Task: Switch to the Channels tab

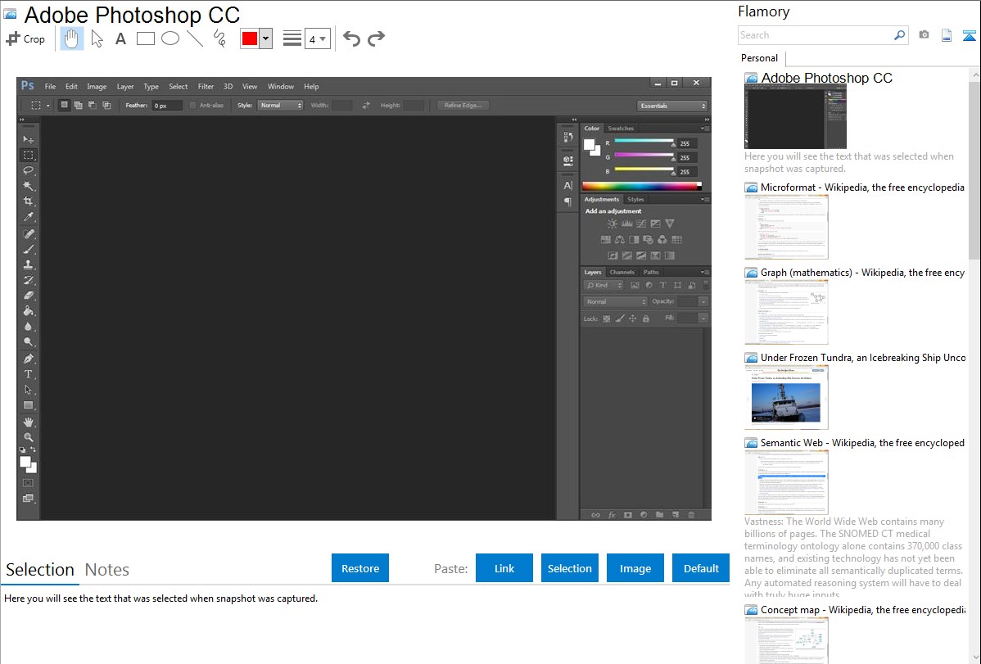Action: click(622, 273)
